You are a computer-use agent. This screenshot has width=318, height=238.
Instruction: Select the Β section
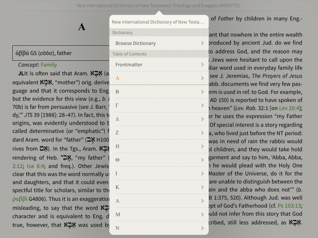point(159,92)
